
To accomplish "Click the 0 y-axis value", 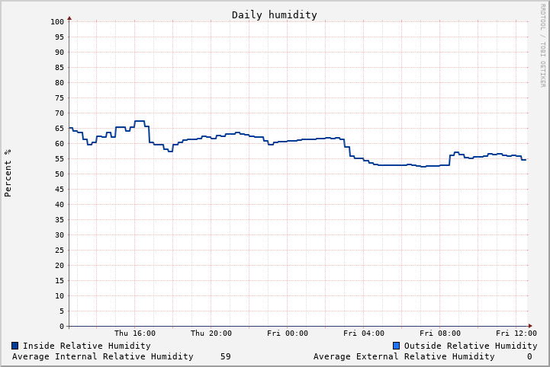I will [62, 327].
